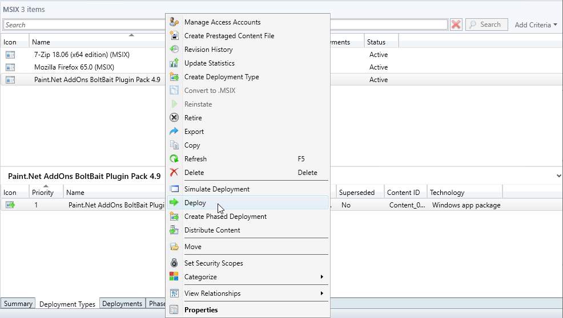Open the Add Criteria dropdown
563x318 pixels.
coord(536,25)
